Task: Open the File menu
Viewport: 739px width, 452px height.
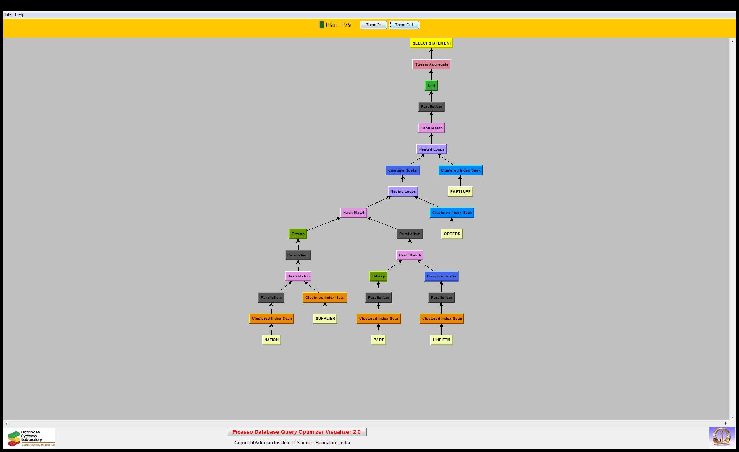Action: (8, 14)
